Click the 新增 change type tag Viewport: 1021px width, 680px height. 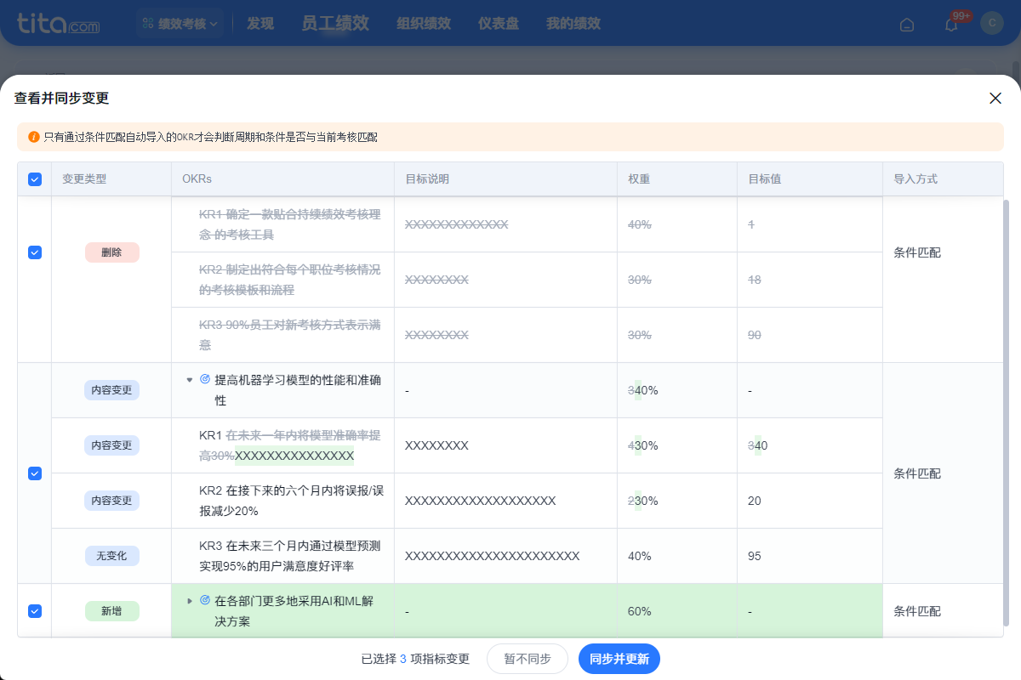pyautogui.click(x=111, y=611)
